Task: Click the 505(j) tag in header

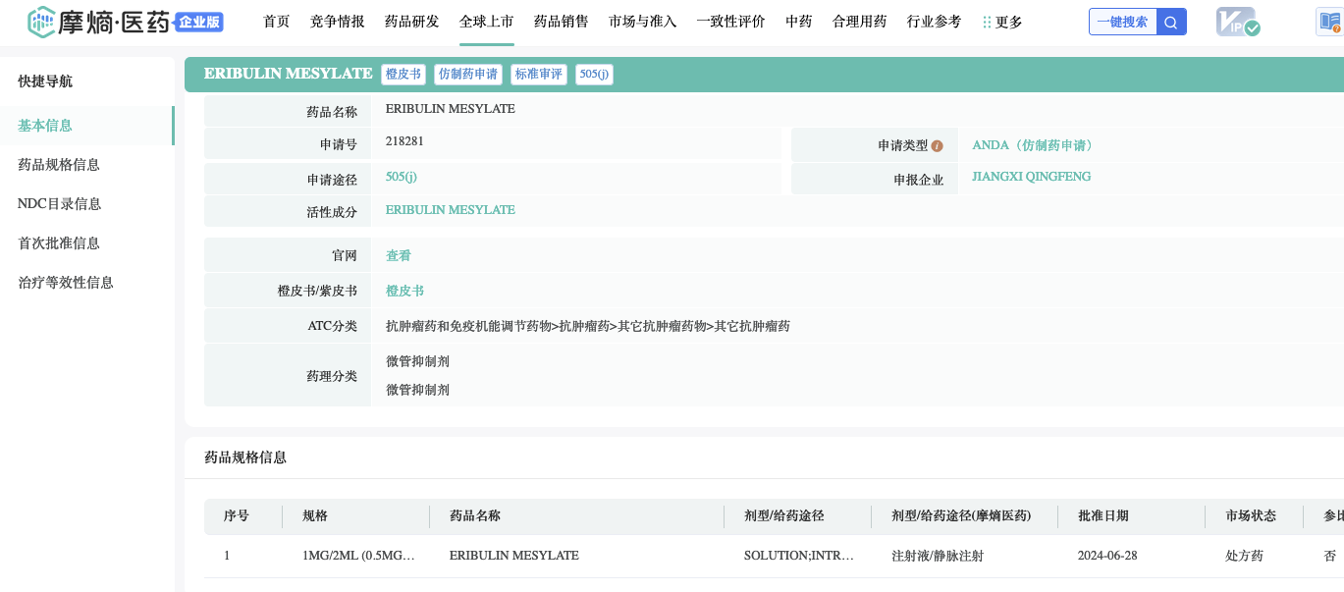Action: point(594,75)
